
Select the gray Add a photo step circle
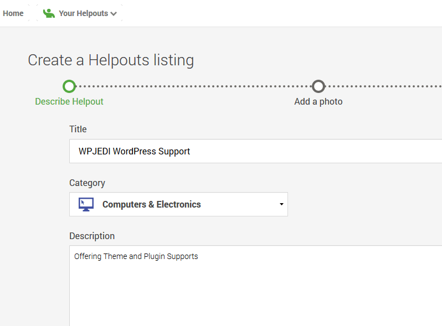click(x=318, y=86)
